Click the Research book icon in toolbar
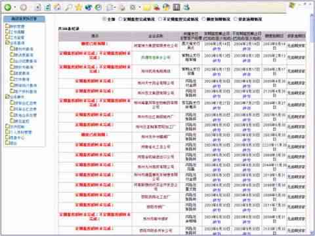Viewport: 315px width, 236px height. coord(177,8)
